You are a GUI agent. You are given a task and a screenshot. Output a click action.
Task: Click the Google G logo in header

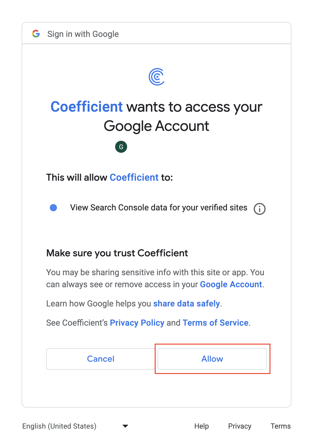pos(36,34)
